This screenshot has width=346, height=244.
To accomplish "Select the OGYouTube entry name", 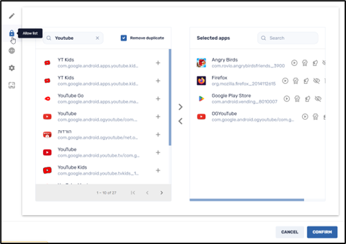I will pyautogui.click(x=224, y=113).
